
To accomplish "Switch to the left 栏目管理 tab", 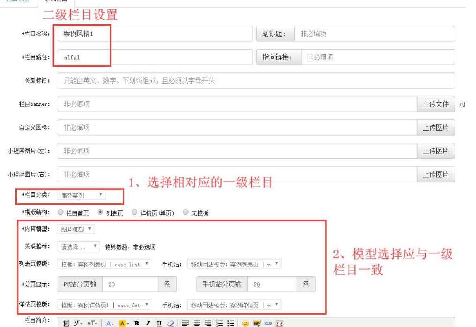I will point(17,1).
